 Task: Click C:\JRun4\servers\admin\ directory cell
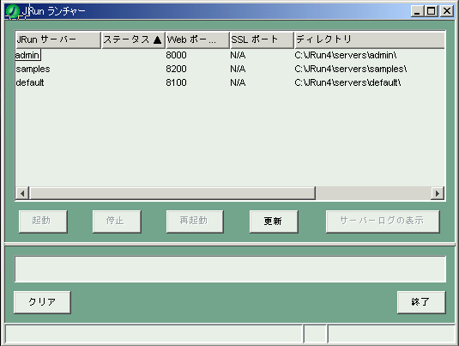[x=346, y=55]
